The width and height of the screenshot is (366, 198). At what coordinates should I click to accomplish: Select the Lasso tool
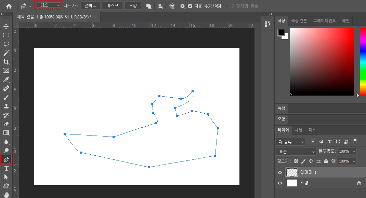(x=6, y=44)
